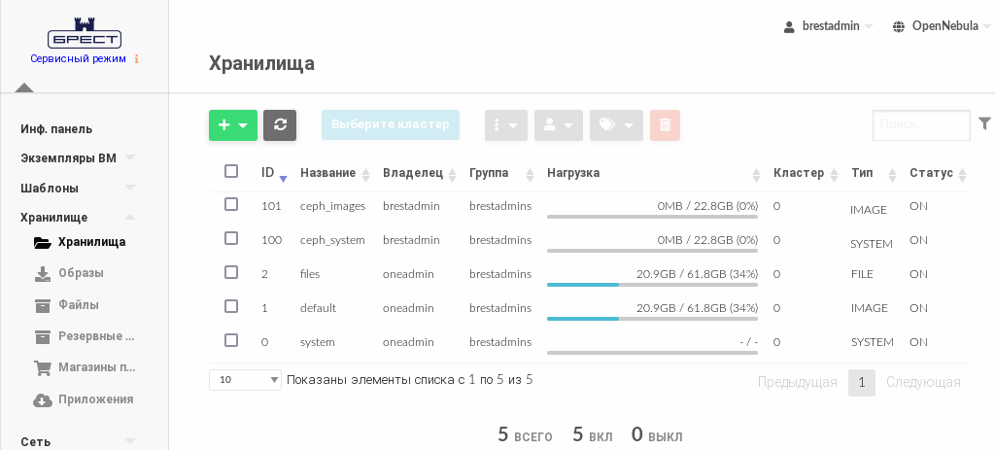Open the owner user actions dropdown
This screenshot has width=995, height=450.
pos(559,125)
